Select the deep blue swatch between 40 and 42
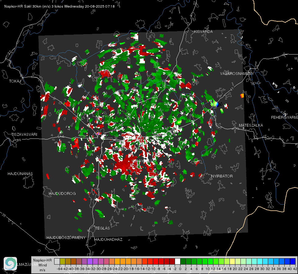298x274 pixels. click(293, 262)
